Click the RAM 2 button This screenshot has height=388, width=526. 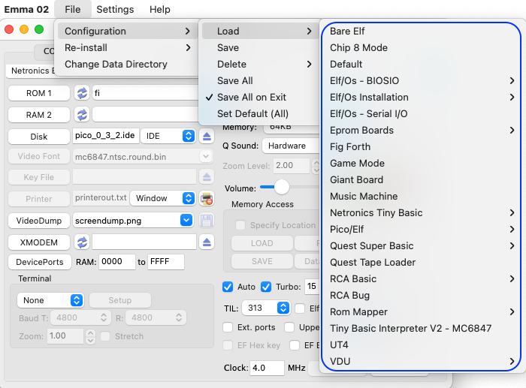click(x=39, y=115)
